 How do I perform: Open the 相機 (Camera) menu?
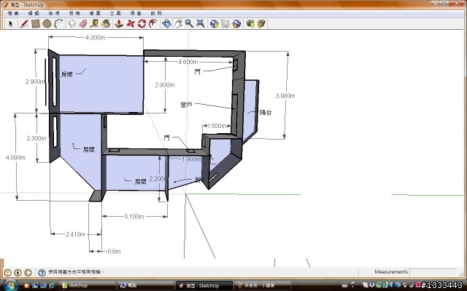(74, 13)
